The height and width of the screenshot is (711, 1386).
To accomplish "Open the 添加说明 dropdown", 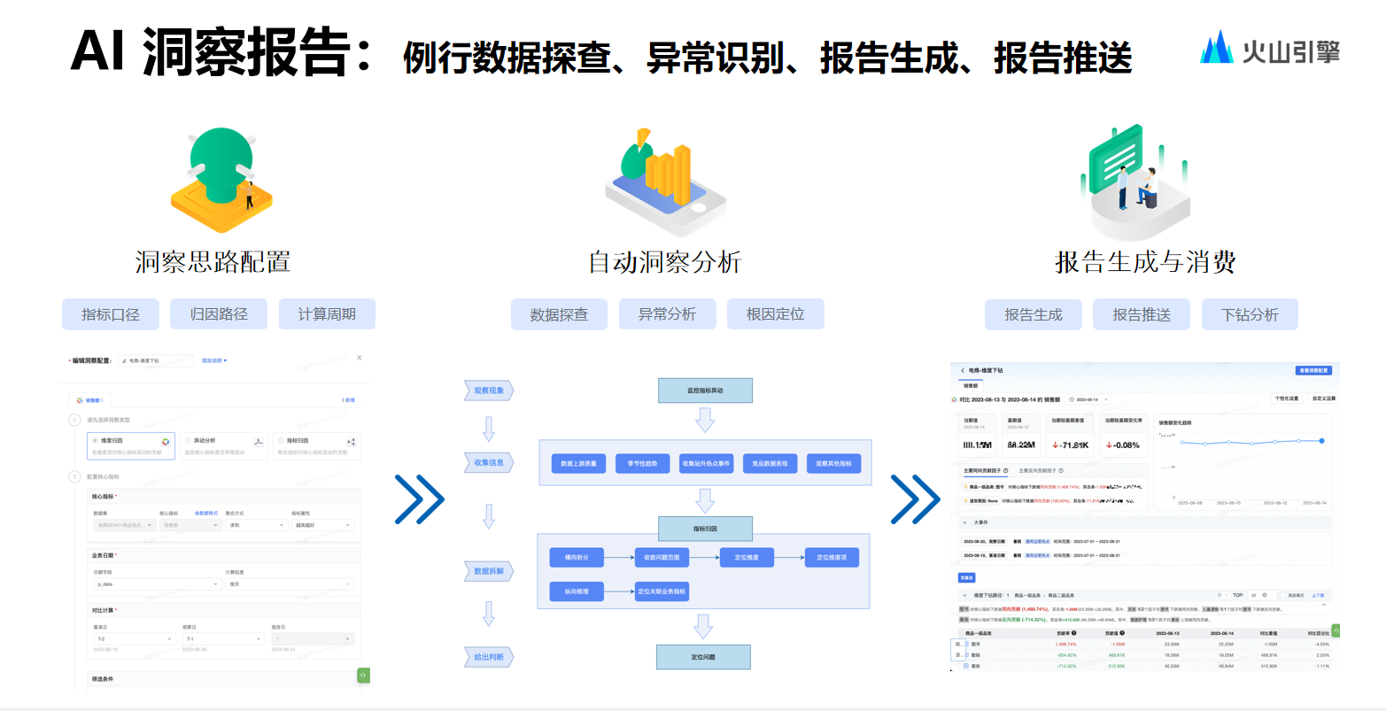I will (x=214, y=360).
